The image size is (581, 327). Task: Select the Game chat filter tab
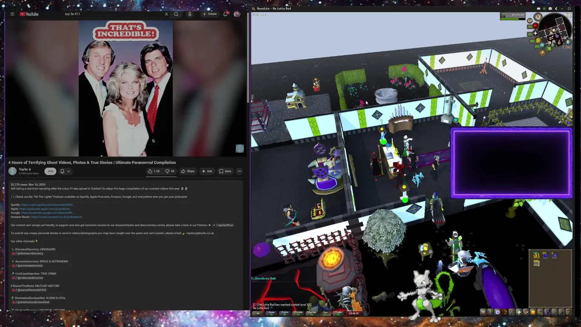(271, 313)
